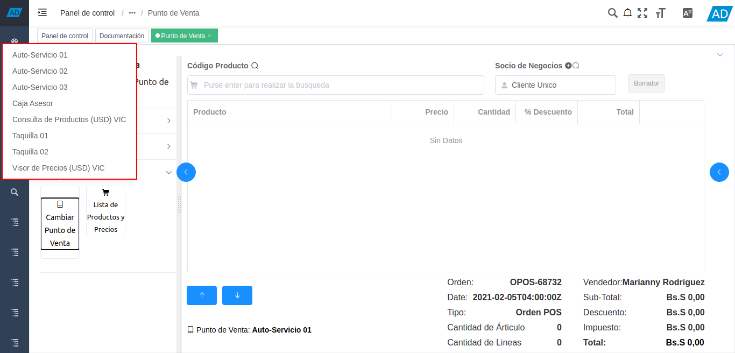Click the magnifier search icon in top bar
The width and height of the screenshot is (735, 353).
[x=612, y=13]
